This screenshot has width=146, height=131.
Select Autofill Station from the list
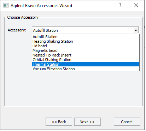[86, 37]
